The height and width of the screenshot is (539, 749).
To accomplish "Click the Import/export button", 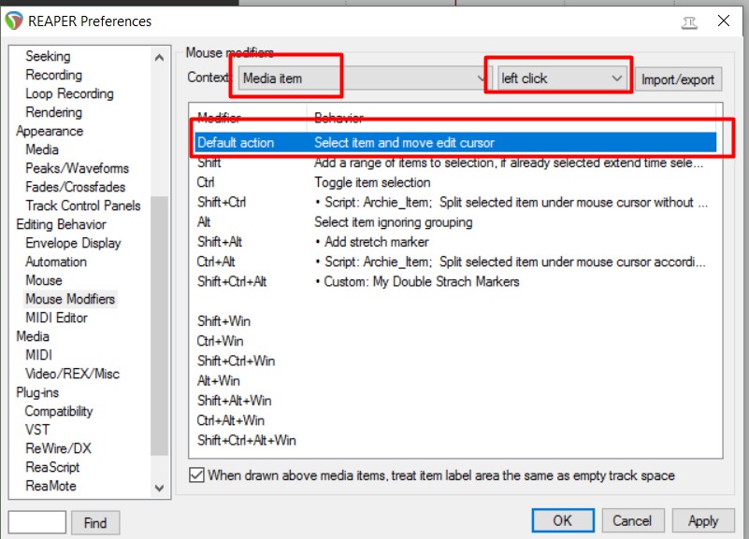I will [678, 79].
